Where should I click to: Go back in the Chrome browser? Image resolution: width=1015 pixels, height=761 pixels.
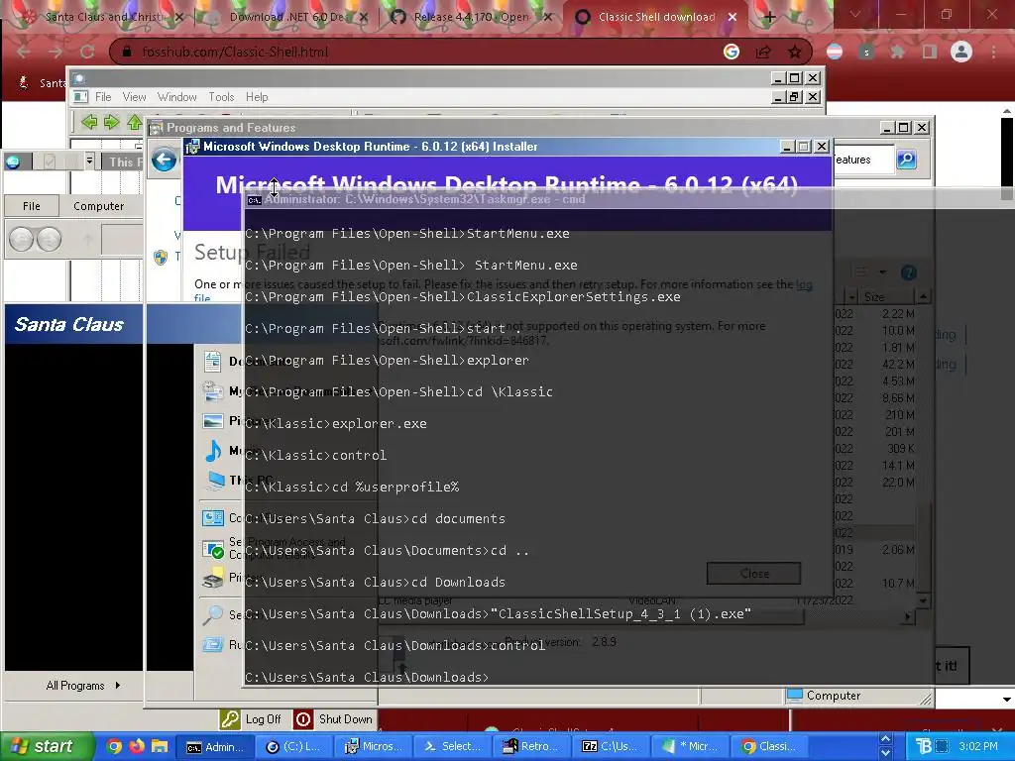[24, 52]
